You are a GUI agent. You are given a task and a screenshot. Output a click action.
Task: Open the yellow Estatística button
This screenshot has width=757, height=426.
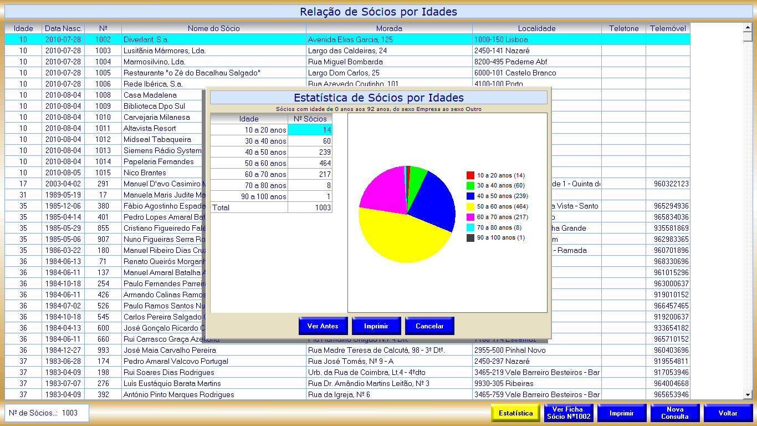515,413
